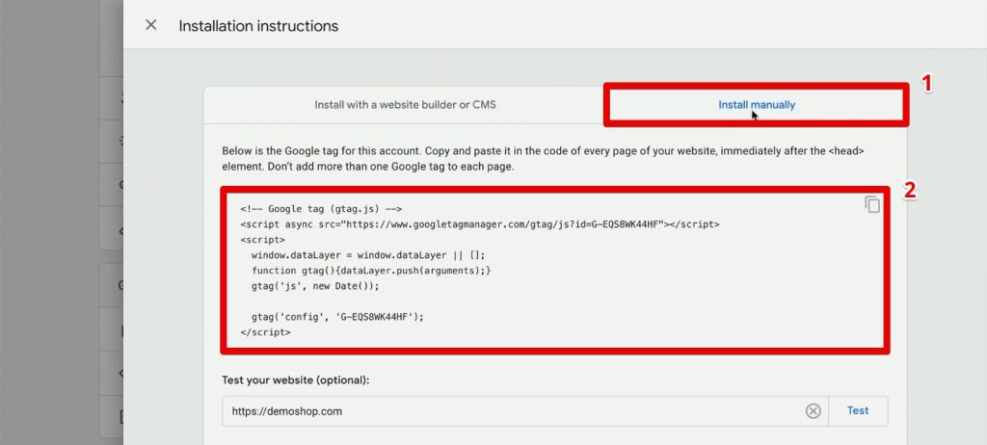Click the gtag config line in code
This screenshot has width=987, height=445.
click(337, 317)
